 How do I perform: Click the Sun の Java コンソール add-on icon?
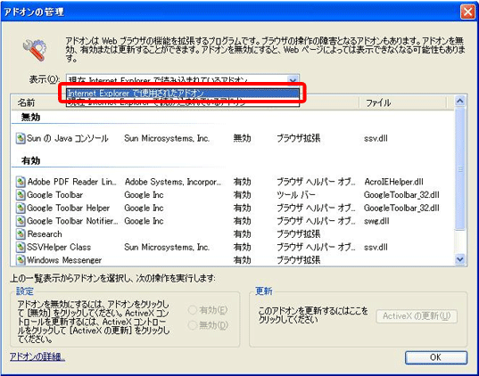click(21, 139)
